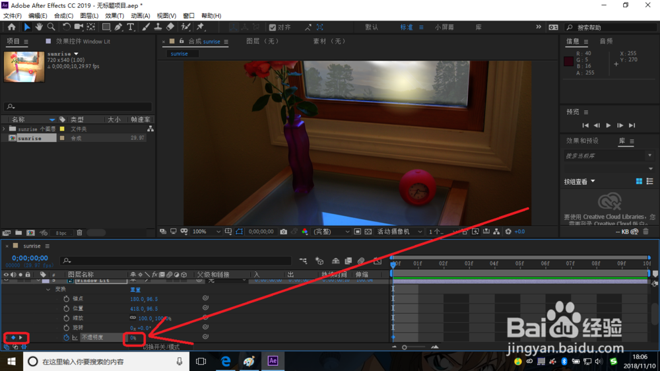Open the resolution (完整) dropdown
The image size is (660, 371).
(331, 232)
